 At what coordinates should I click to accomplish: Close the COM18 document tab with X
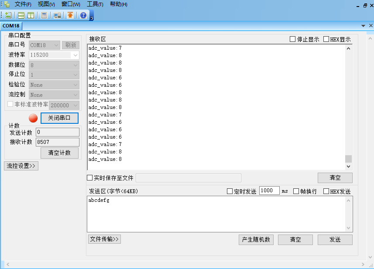[x=371, y=25]
